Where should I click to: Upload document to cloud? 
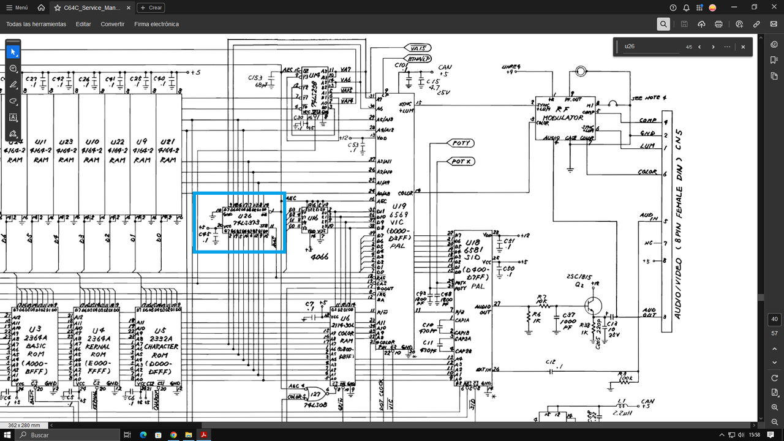pos(701,24)
